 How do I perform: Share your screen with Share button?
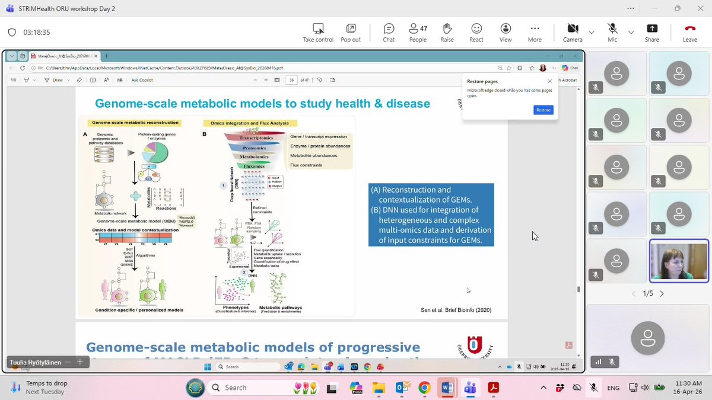tap(651, 33)
